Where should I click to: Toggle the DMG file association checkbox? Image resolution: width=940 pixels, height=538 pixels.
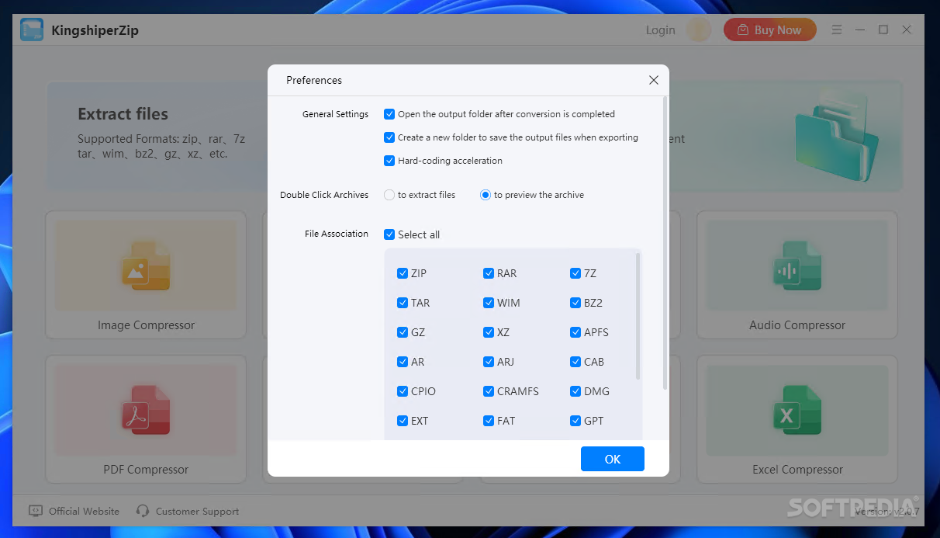(575, 391)
